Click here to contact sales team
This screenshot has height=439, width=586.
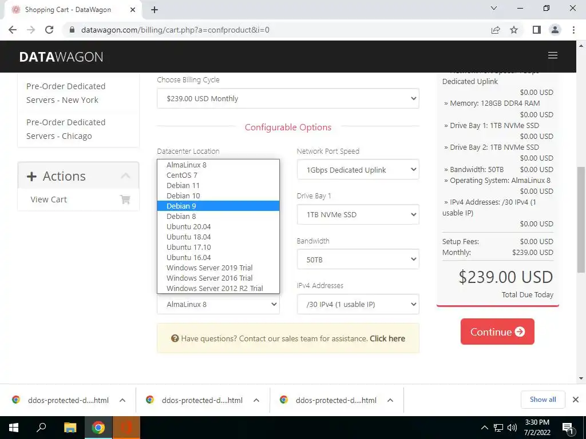click(387, 338)
